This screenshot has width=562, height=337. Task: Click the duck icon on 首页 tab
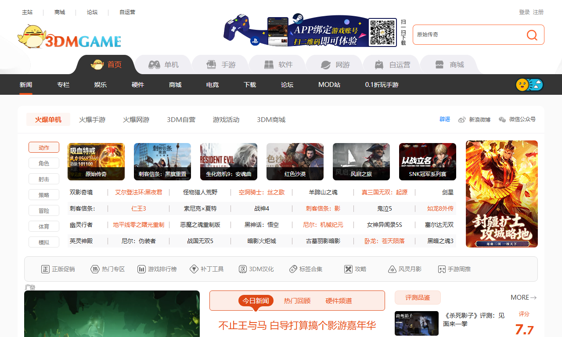tap(97, 65)
